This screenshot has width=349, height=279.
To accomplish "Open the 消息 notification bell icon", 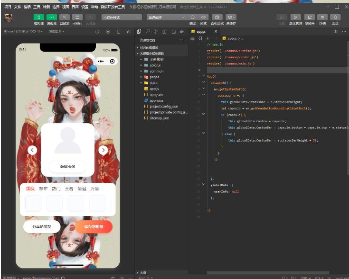I will pyautogui.click(x=335, y=18).
